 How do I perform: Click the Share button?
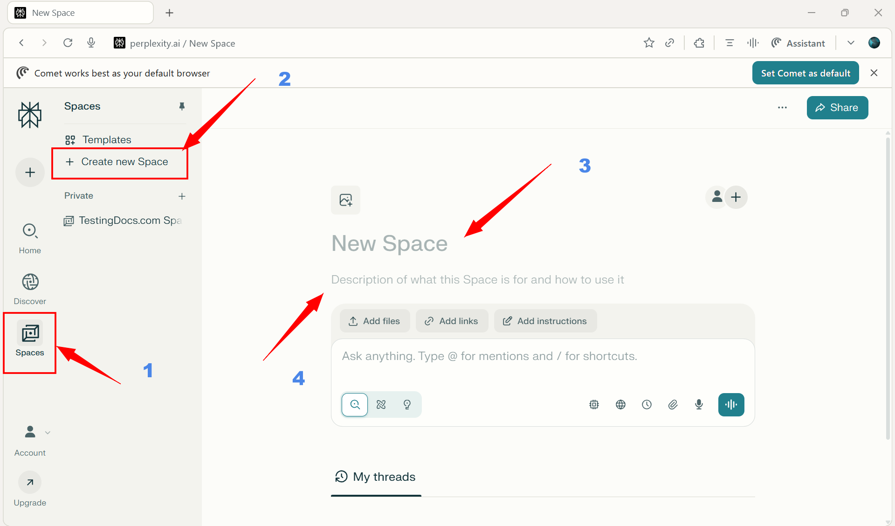click(x=837, y=108)
